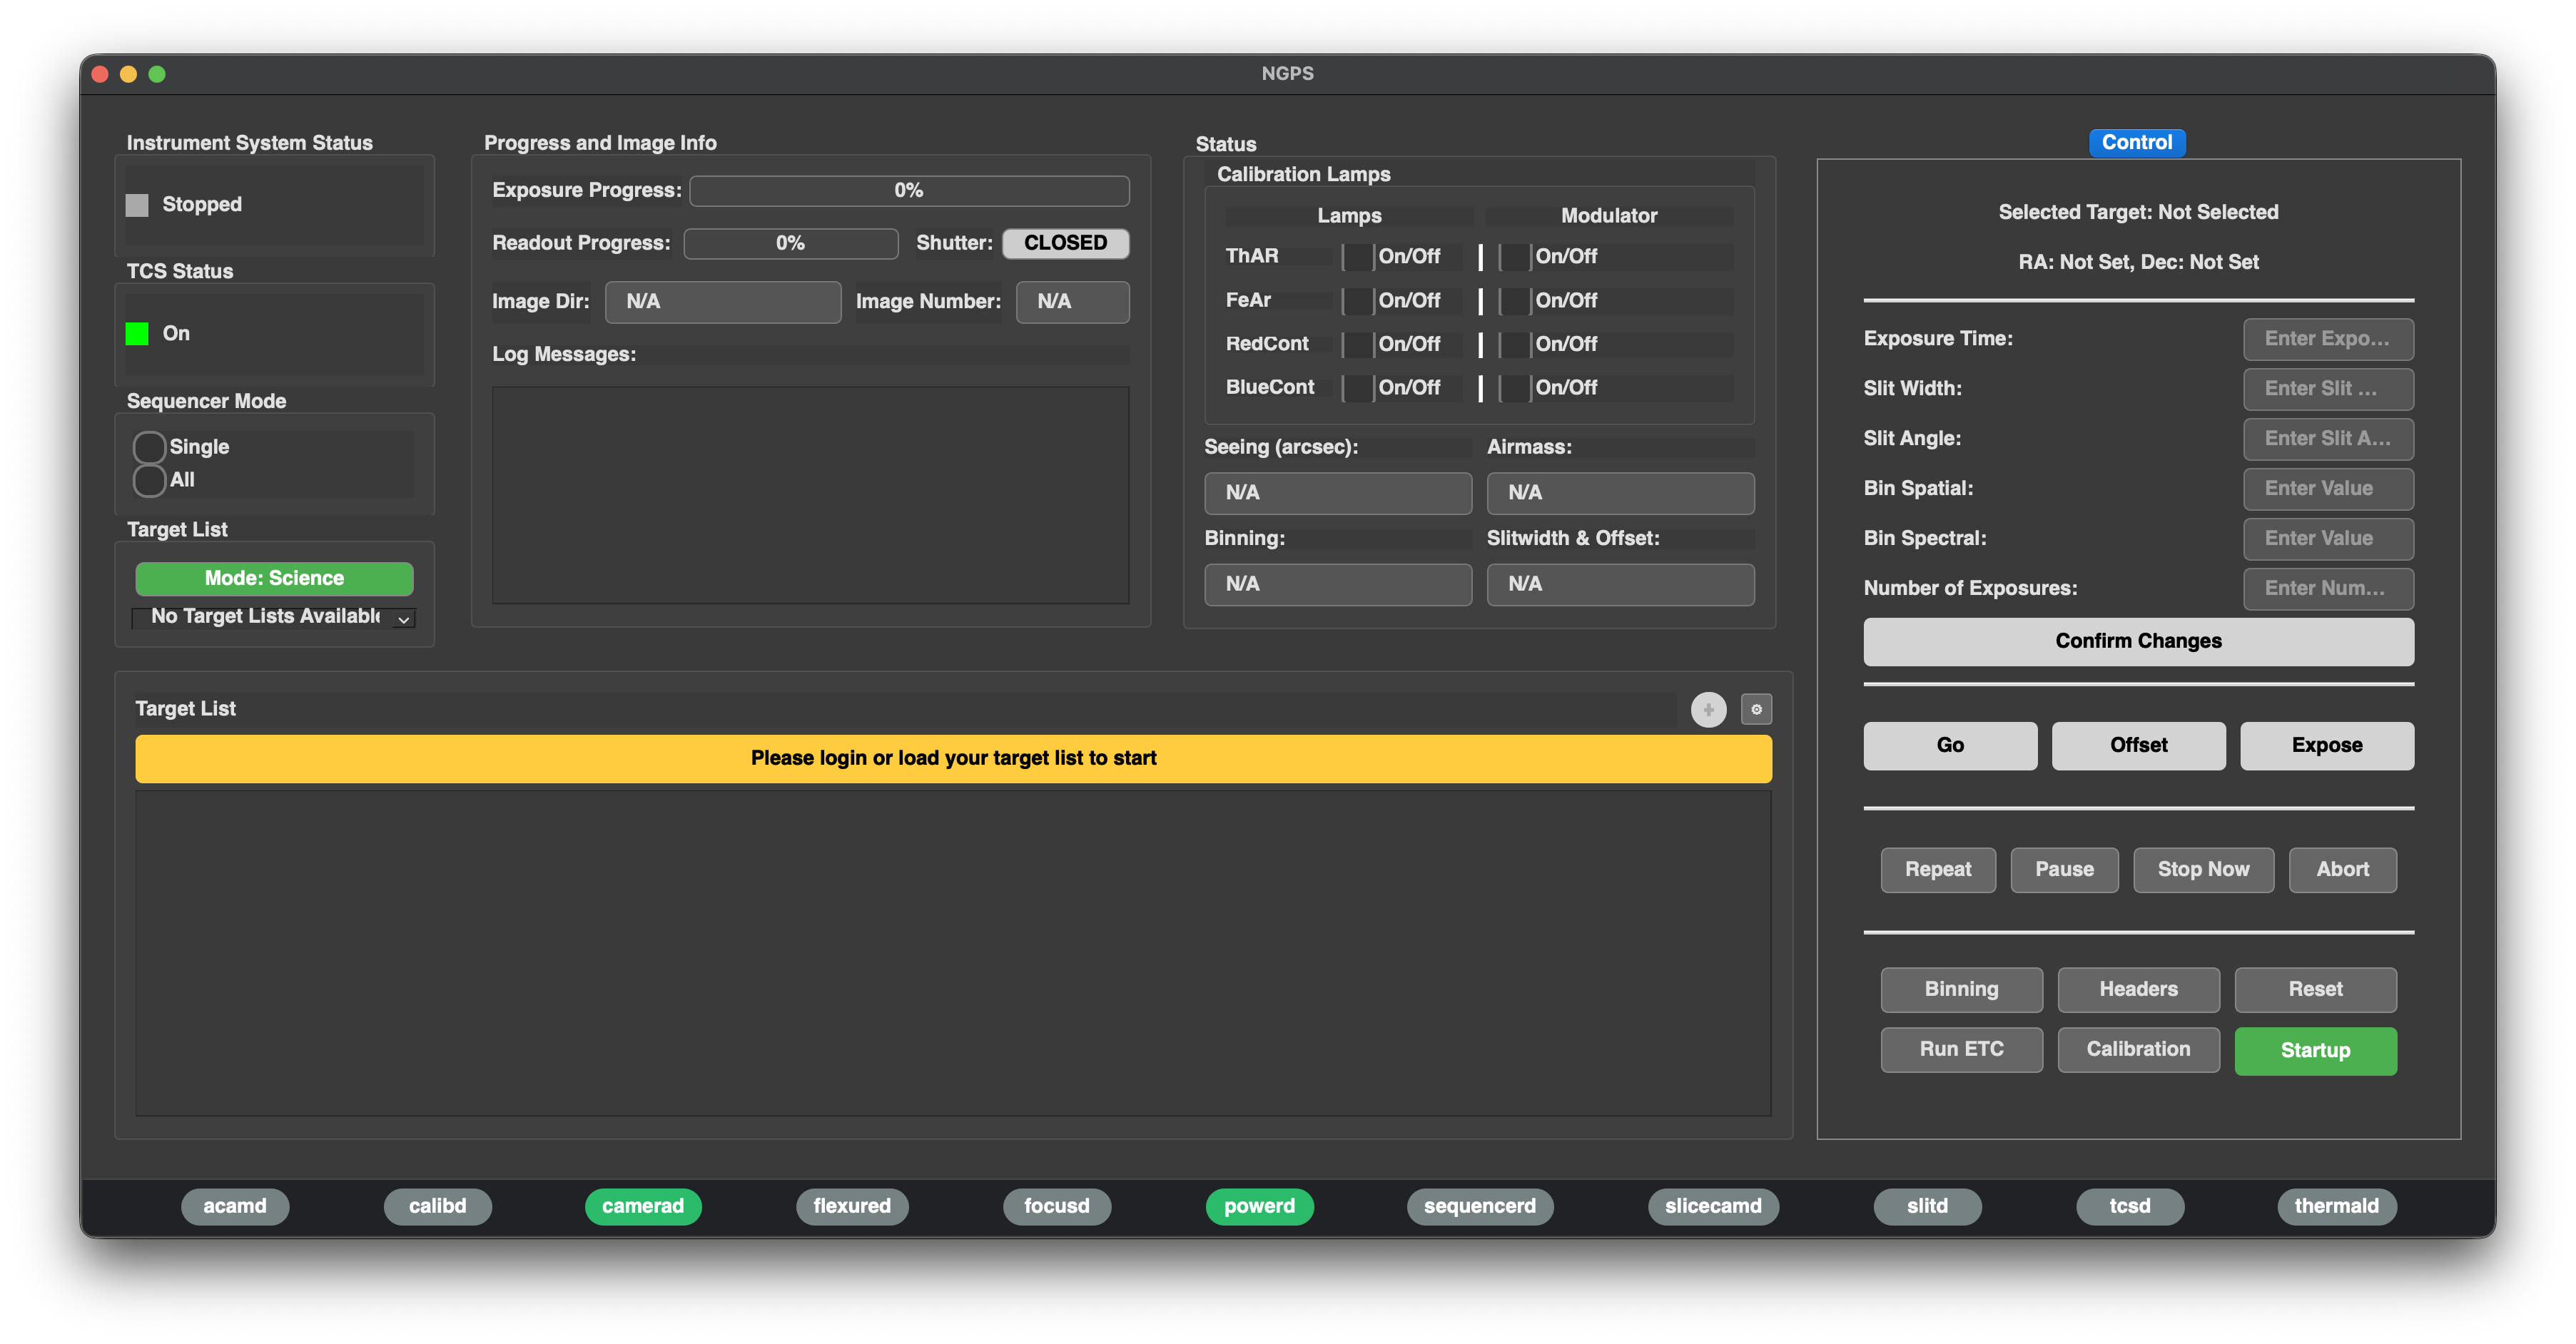Select the All sequencer mode radio
Image resolution: width=2576 pixels, height=1344 pixels.
click(x=150, y=480)
